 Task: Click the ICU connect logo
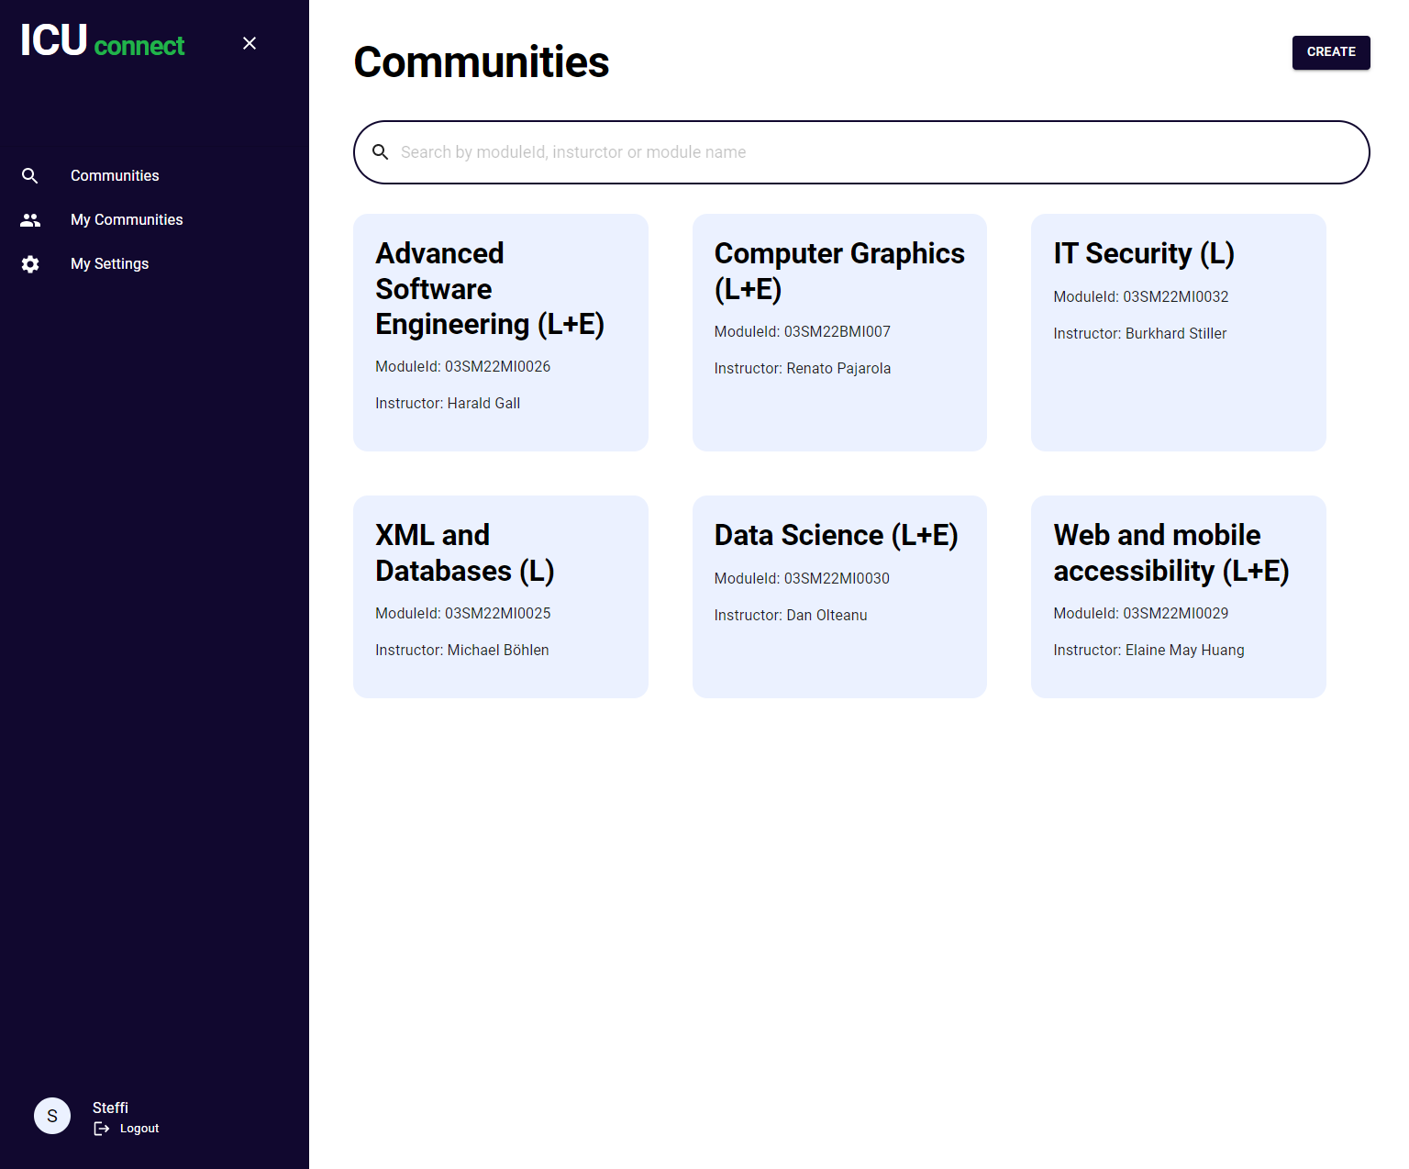point(103,41)
